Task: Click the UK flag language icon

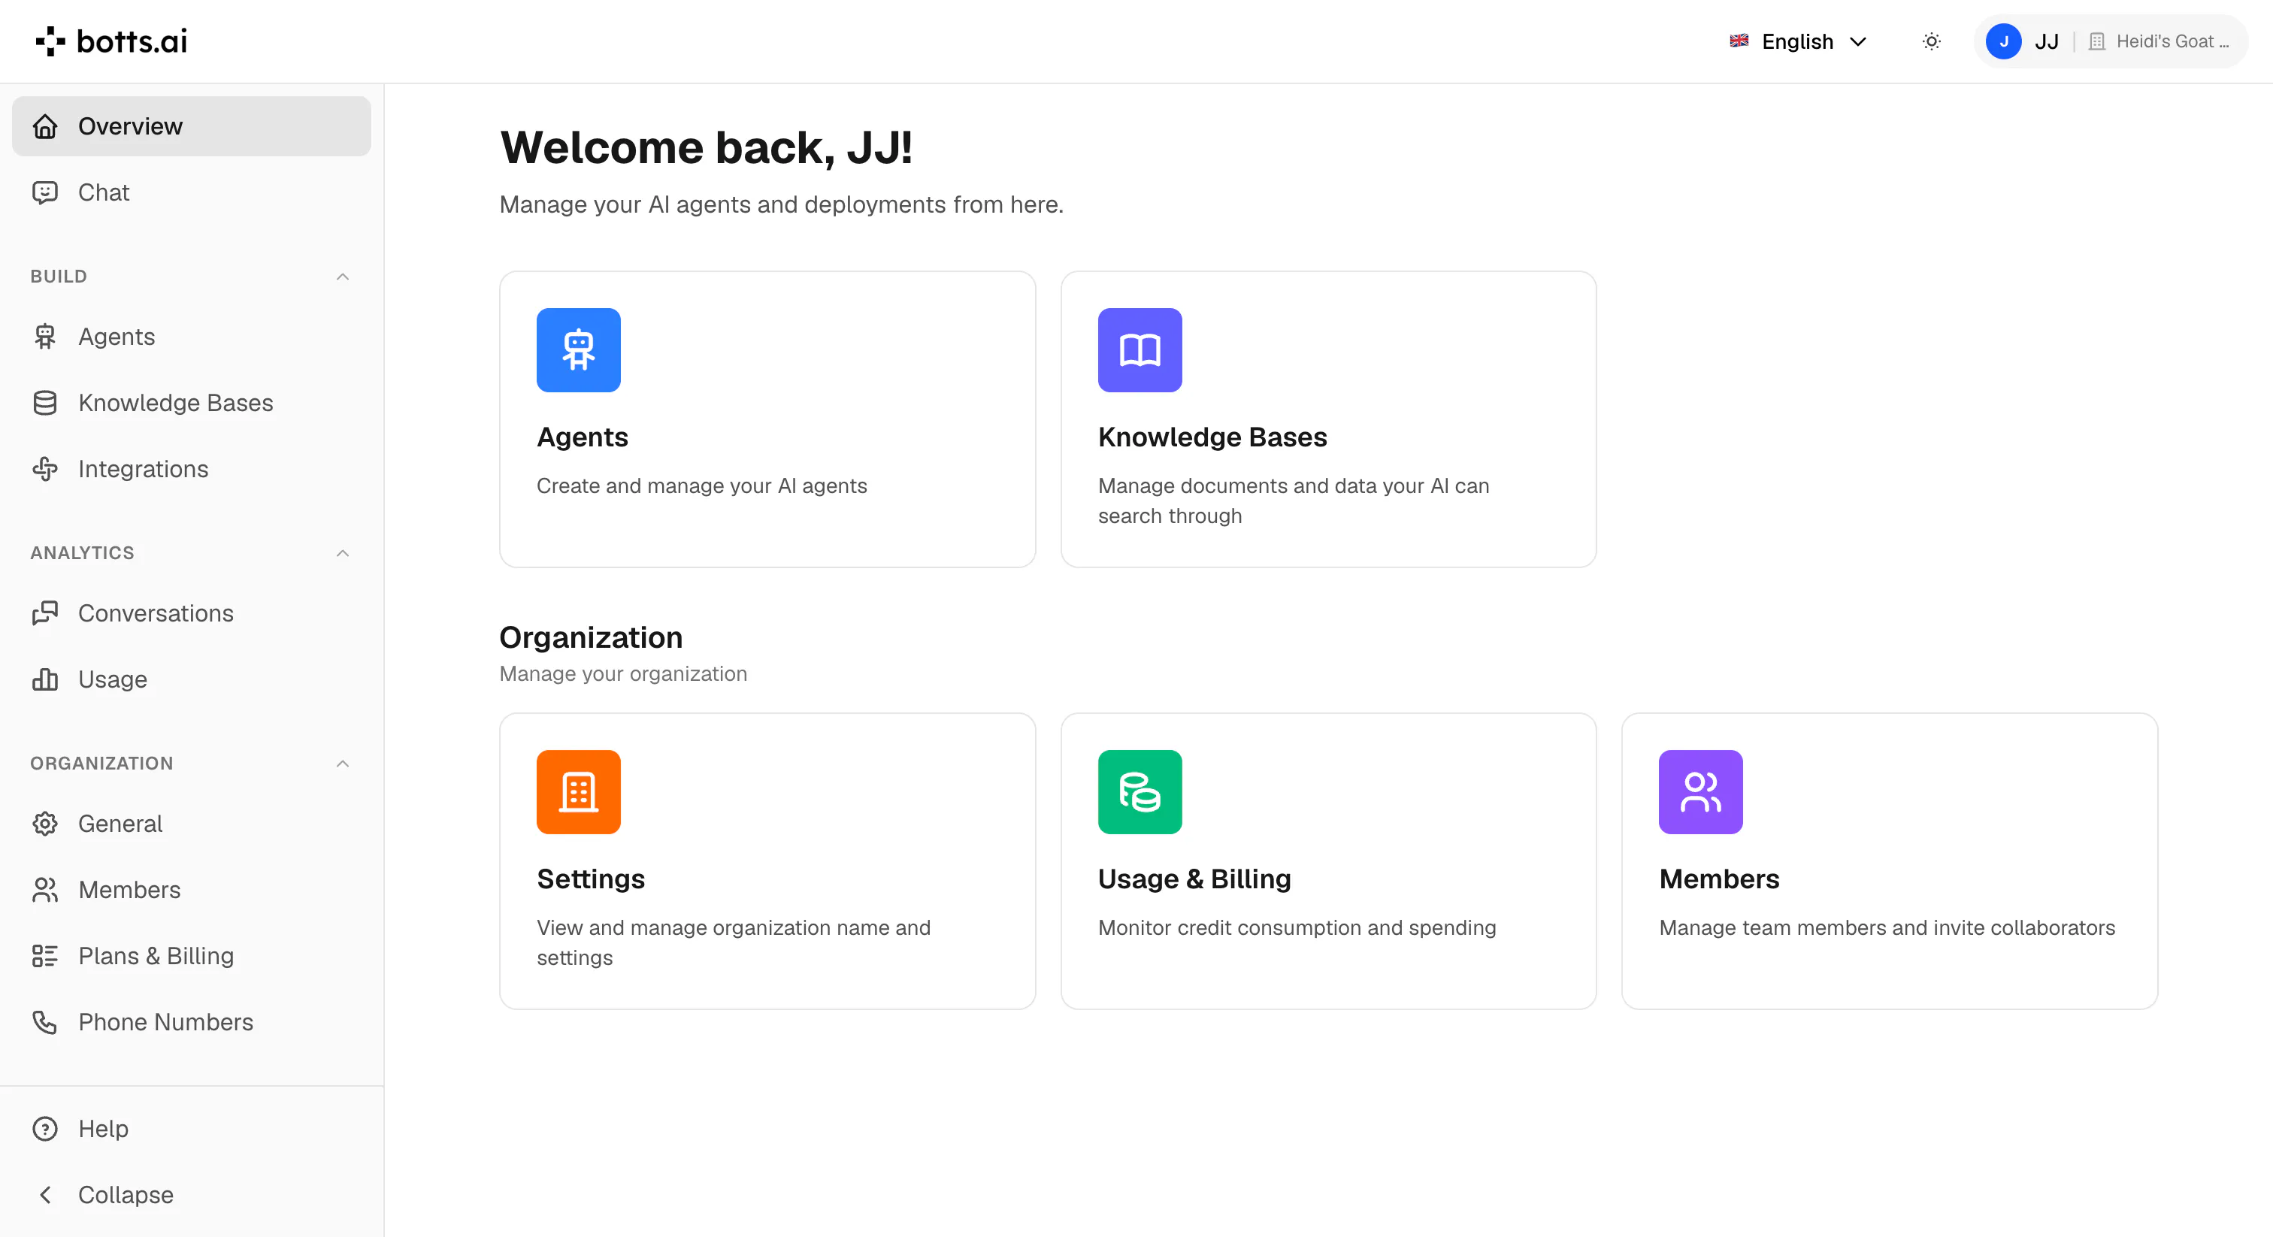Action: coord(1739,41)
